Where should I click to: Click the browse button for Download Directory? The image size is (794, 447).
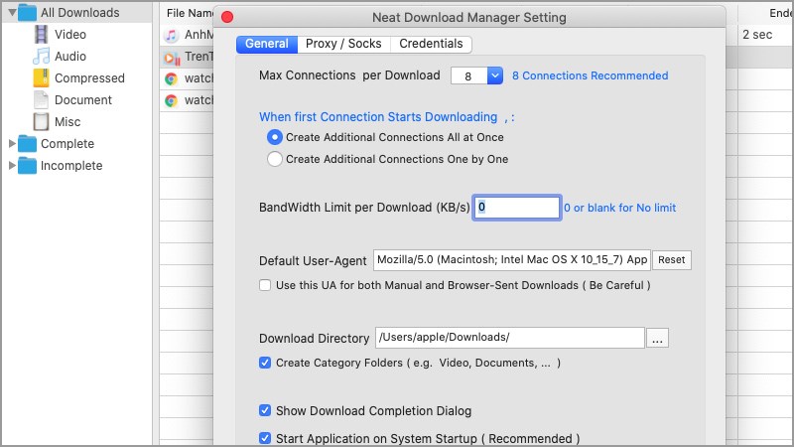click(657, 339)
